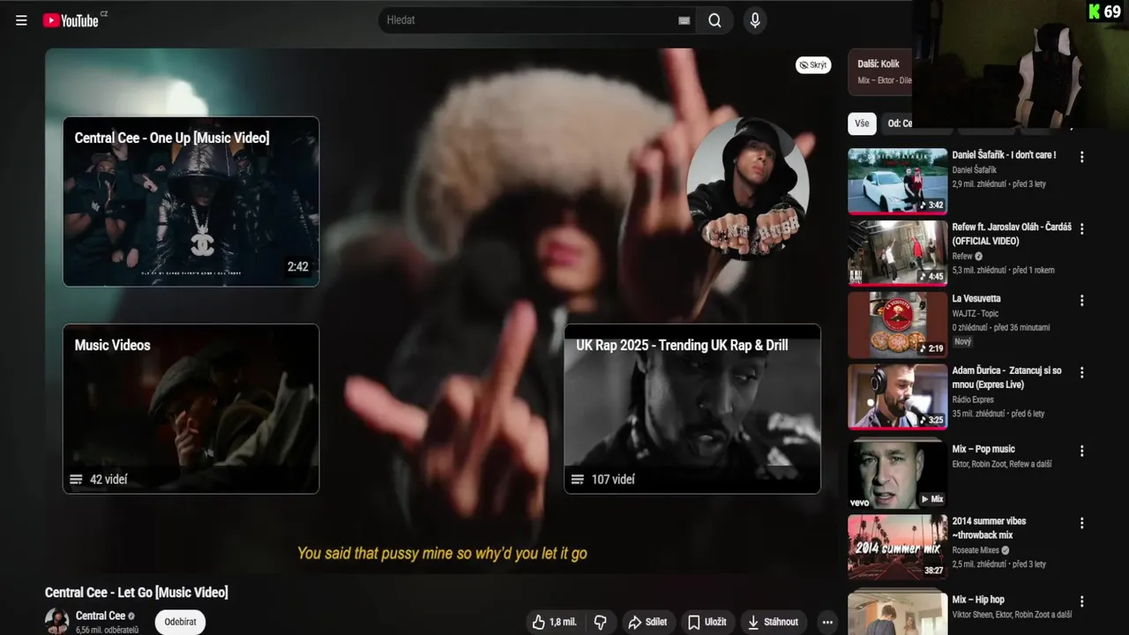
Task: Hide end-screen cards with Skrýt button
Action: tap(812, 65)
